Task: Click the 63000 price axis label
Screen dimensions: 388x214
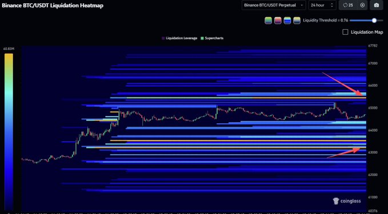Action: (373, 152)
